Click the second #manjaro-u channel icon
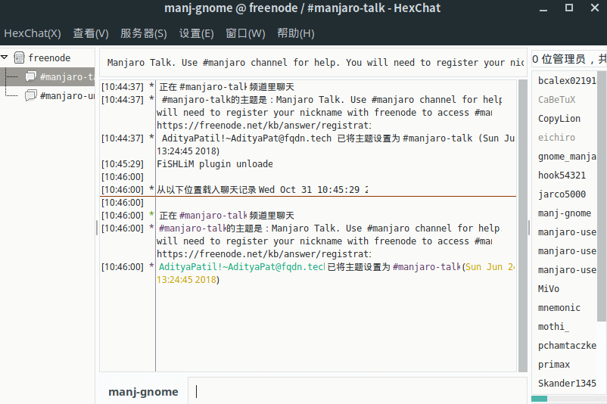607x404 pixels. [x=30, y=95]
